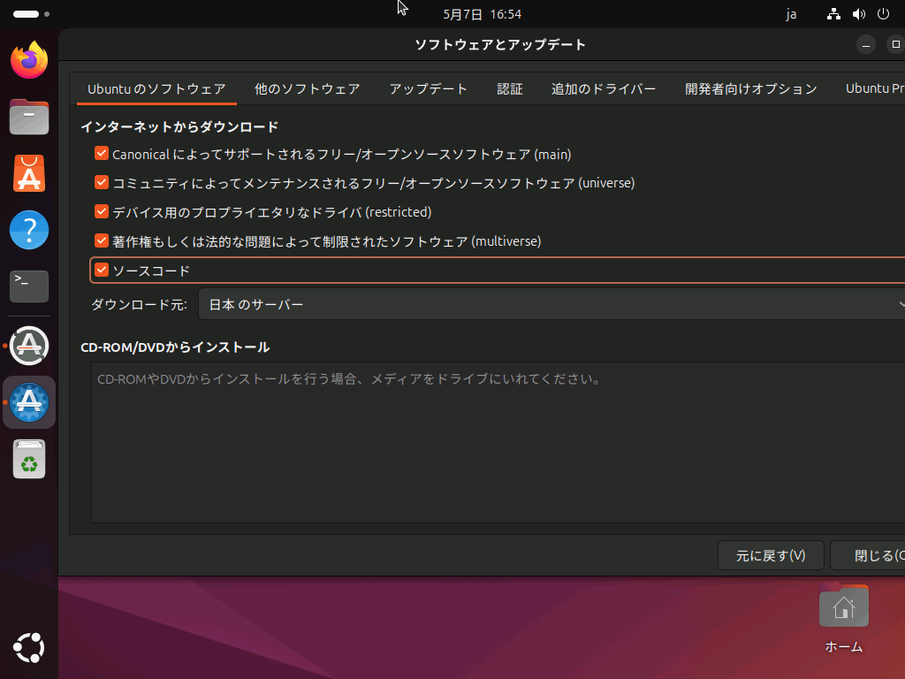Open the Trash dock icon
905x679 pixels.
[29, 459]
